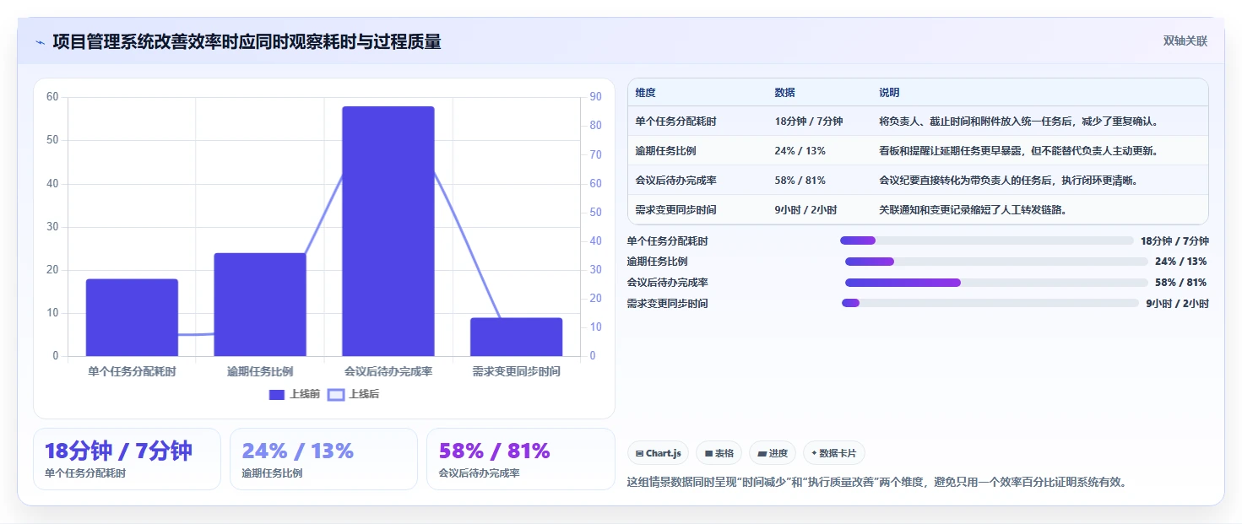Screen dimensions: 1242x524
Task: Click the 需求变更同步时间 progress bar
Action: [990, 303]
